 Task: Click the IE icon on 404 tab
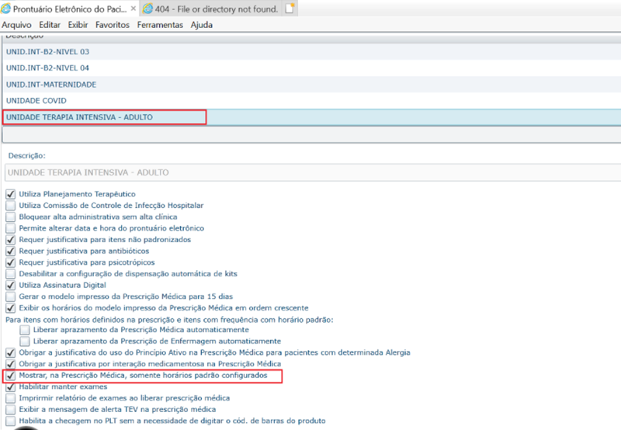pyautogui.click(x=147, y=9)
